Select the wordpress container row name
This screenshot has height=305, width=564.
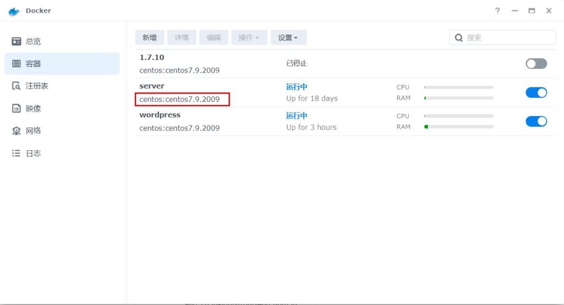click(x=160, y=115)
